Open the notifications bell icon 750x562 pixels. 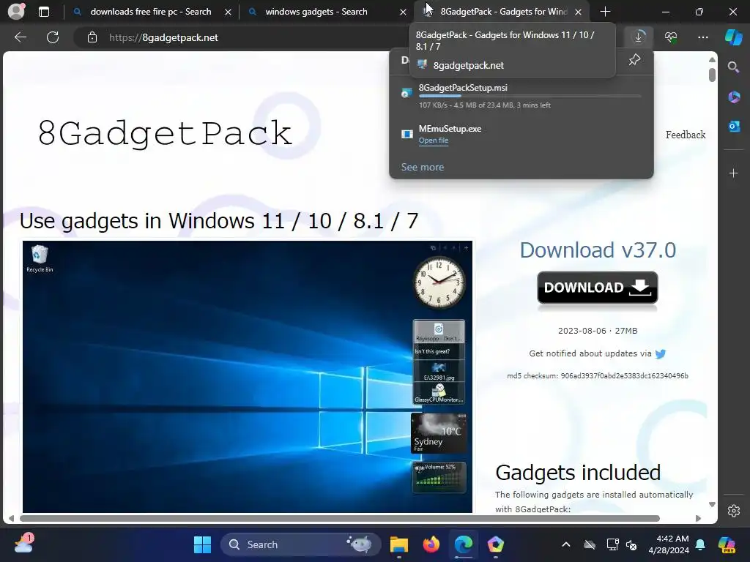[x=700, y=544]
